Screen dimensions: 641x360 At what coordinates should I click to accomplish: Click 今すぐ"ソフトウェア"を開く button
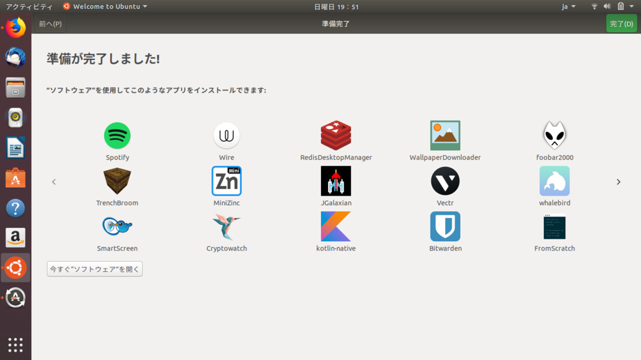[95, 269]
